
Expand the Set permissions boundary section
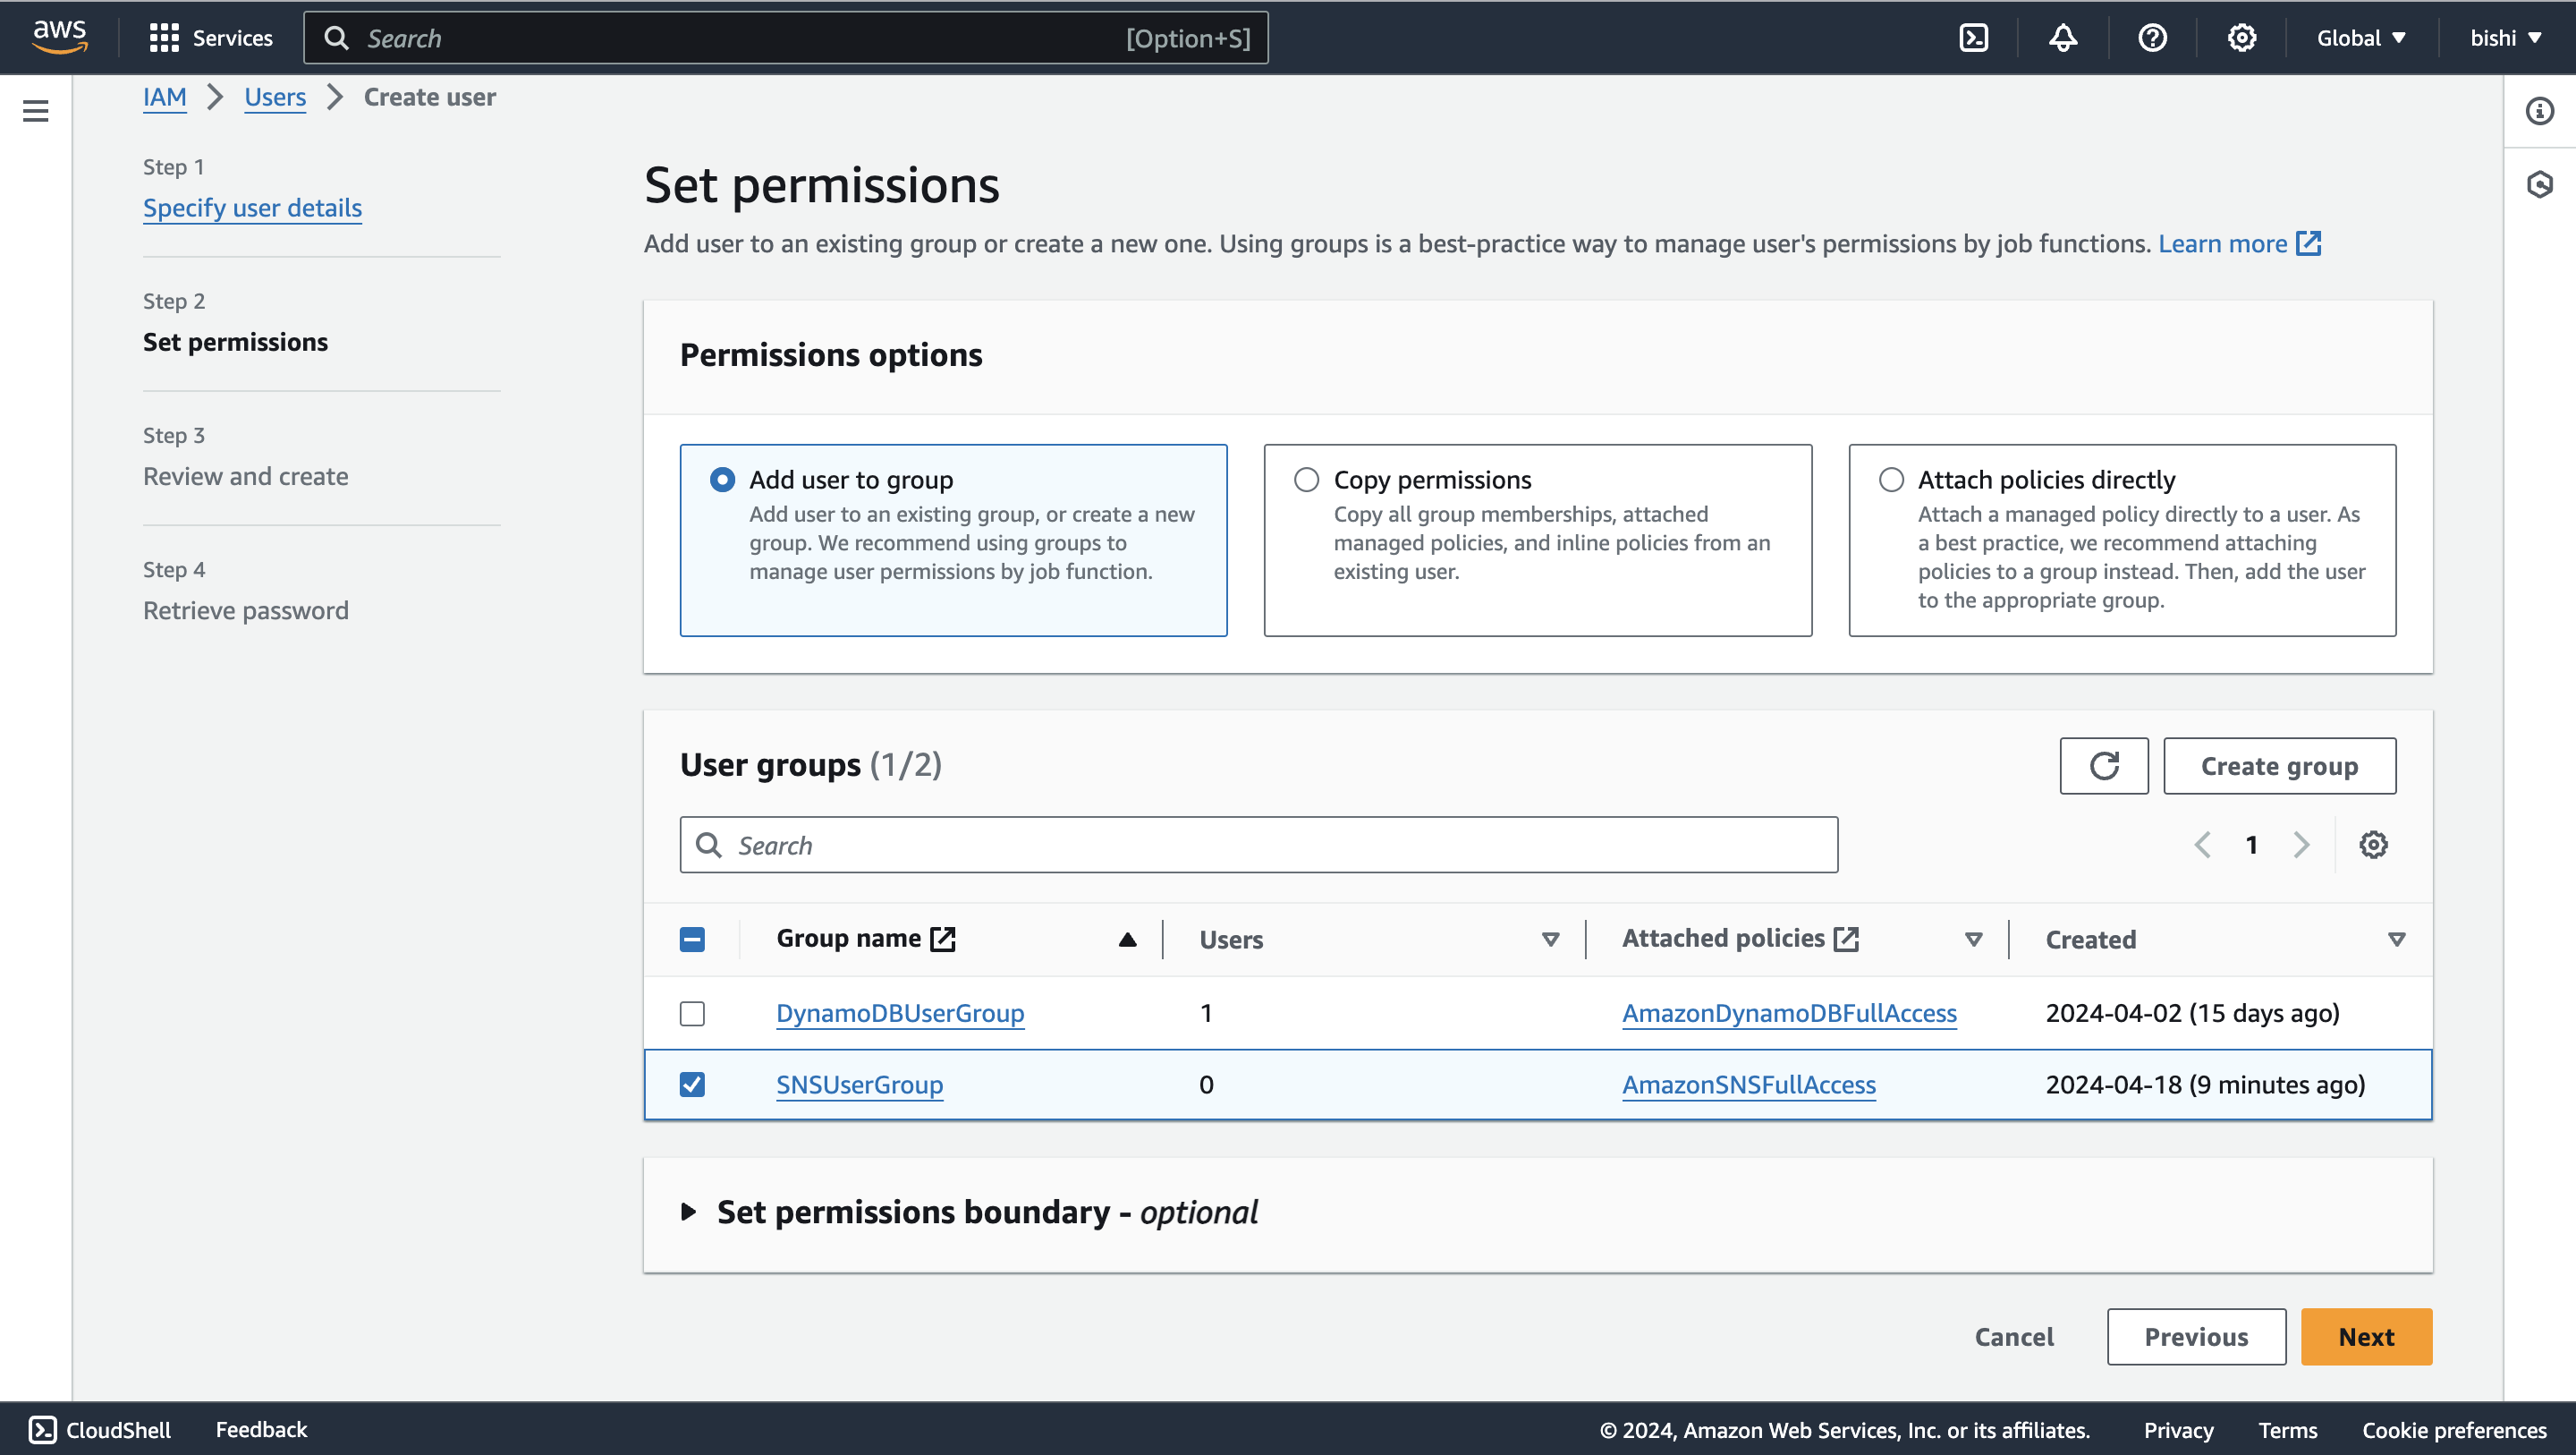690,1212
